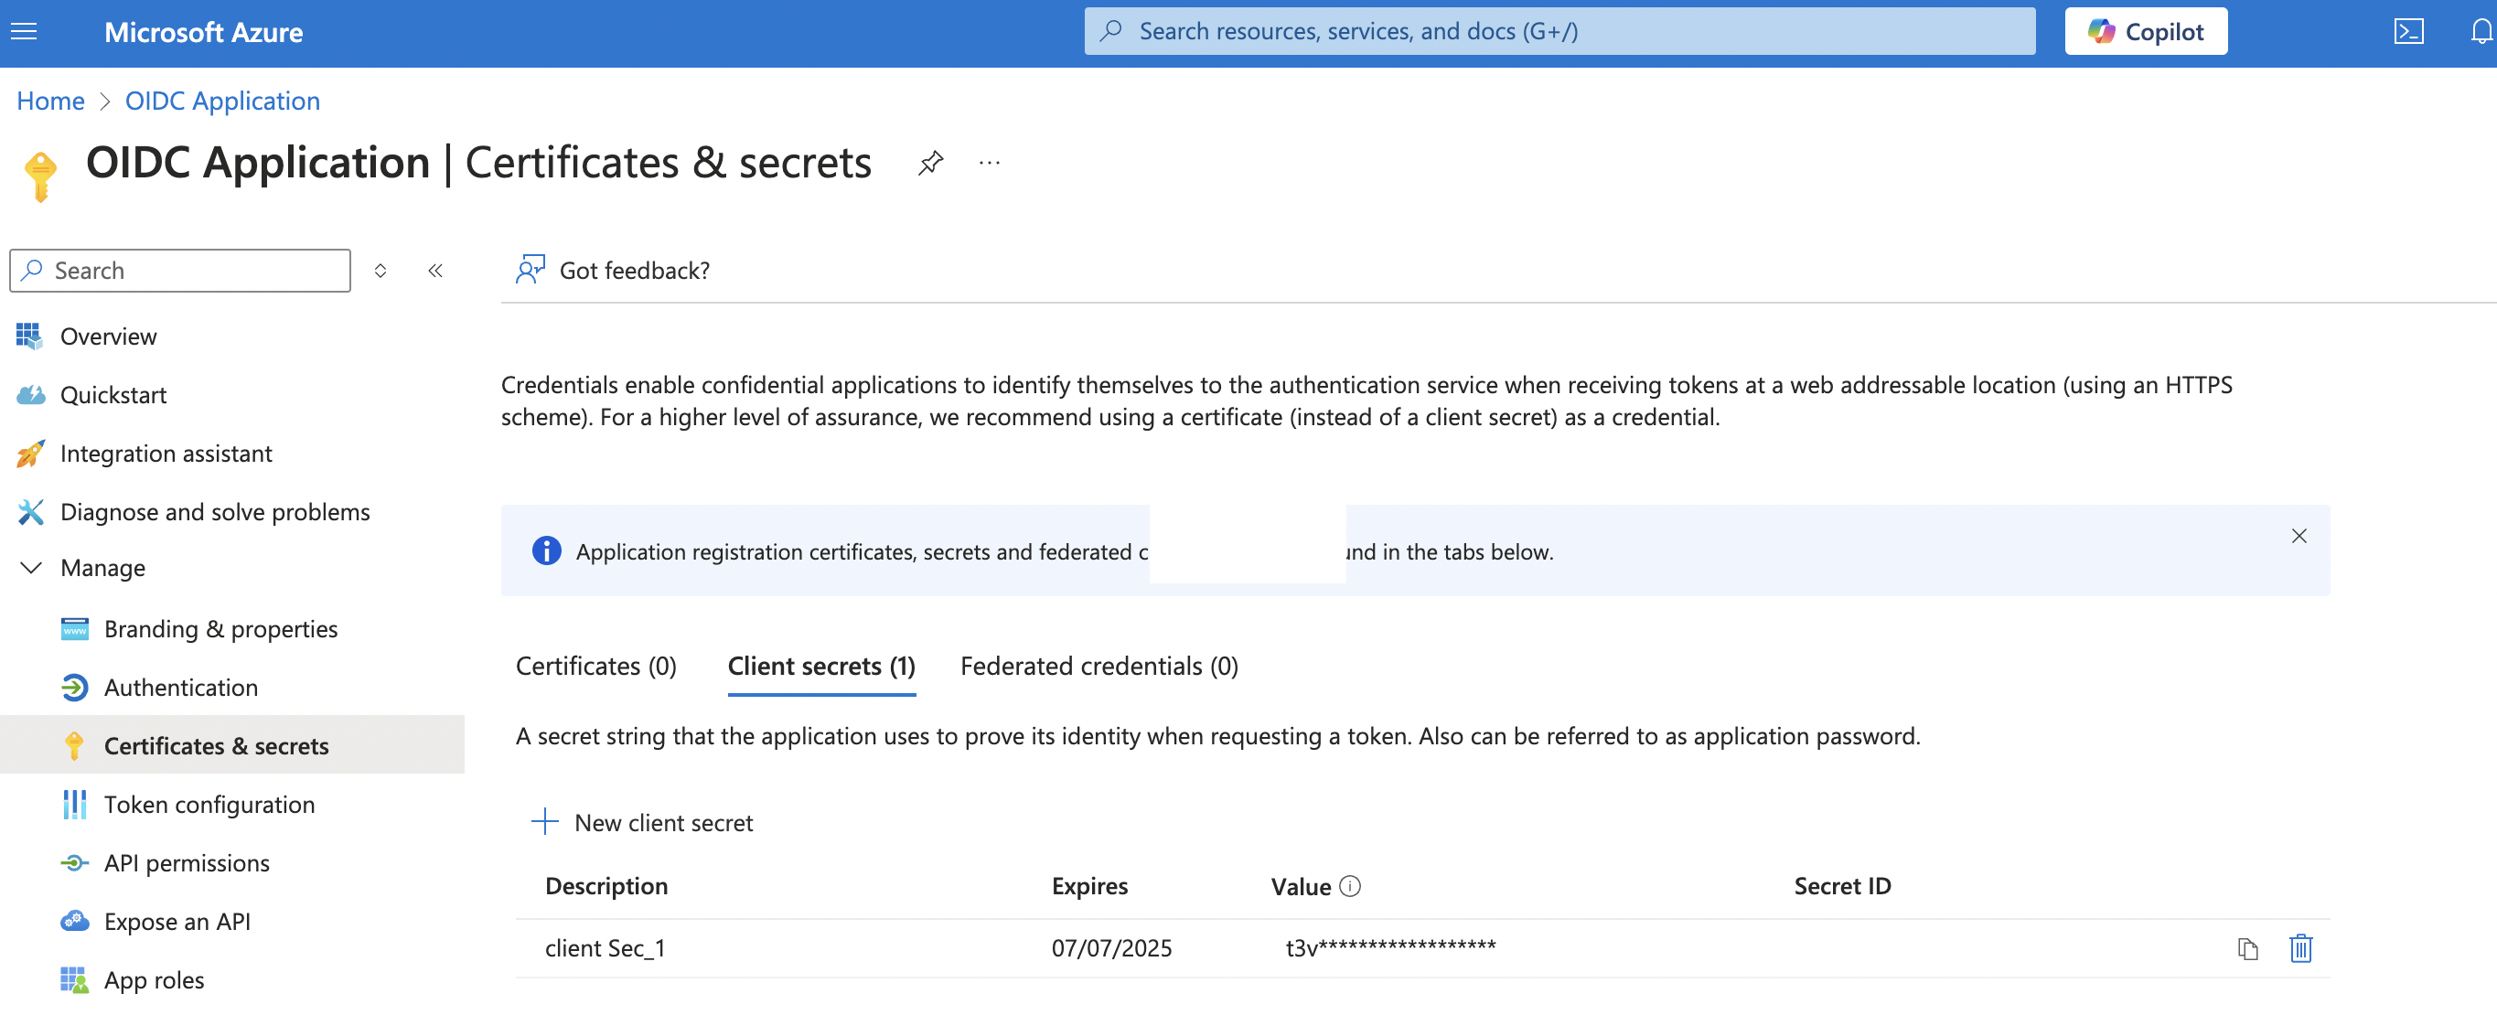Click the Token configuration bars icon

(x=75, y=804)
